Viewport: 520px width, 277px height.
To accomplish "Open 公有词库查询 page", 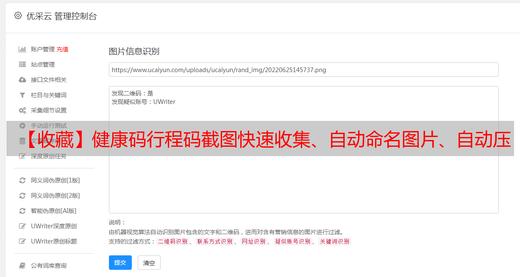I will pos(49,266).
